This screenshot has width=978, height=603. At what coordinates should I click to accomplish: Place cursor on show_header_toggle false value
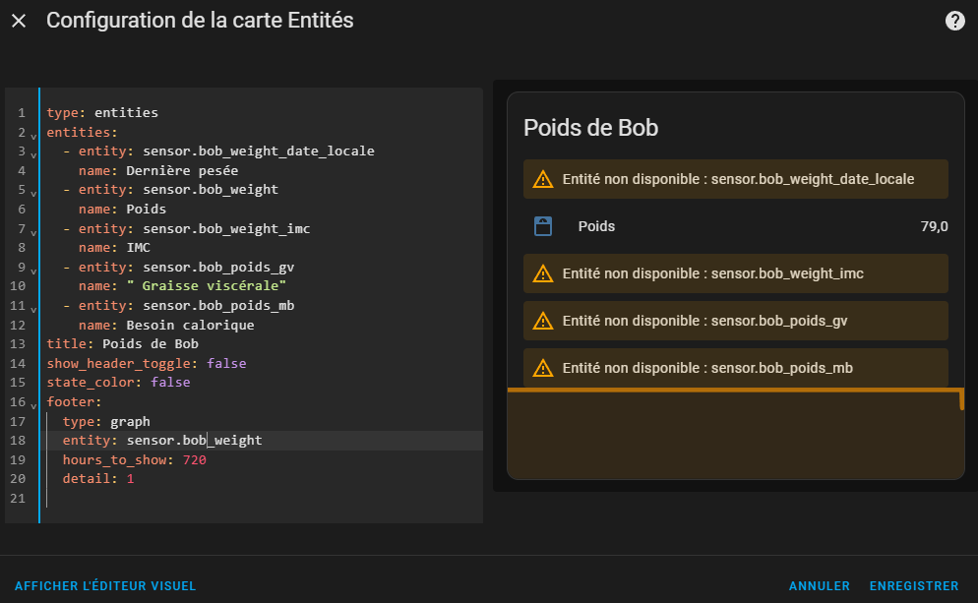click(226, 363)
